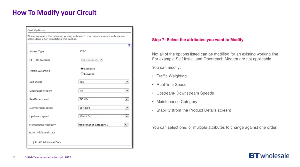Select the Elevated traffic weighting option

tap(82, 74)
